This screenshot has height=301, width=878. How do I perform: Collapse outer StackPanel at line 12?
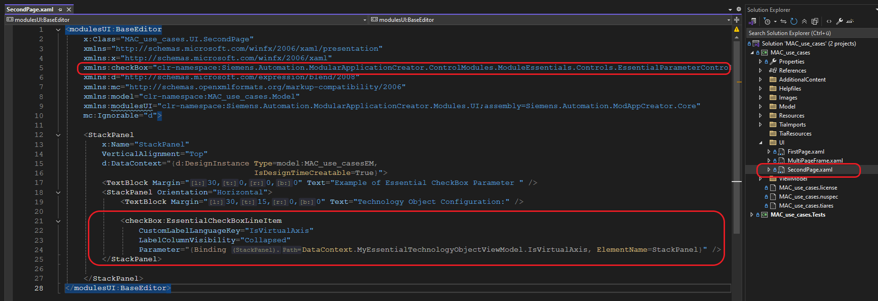coord(58,135)
